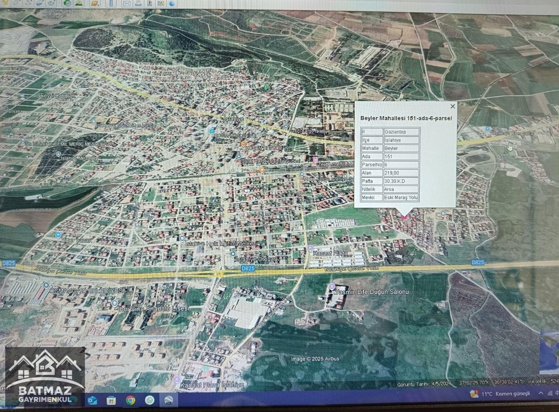Close the Beyler Mahallesi parcel balloon

coord(452,106)
